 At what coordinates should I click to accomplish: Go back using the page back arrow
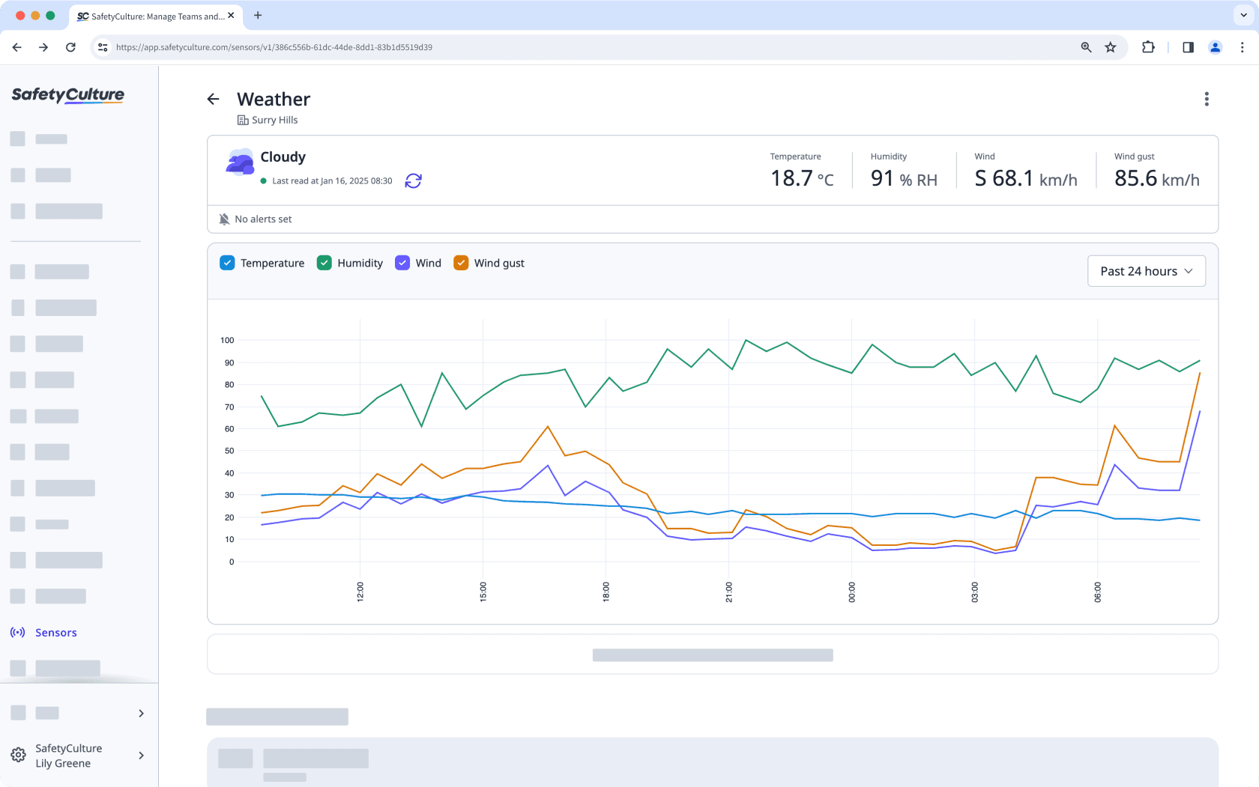pyautogui.click(x=213, y=99)
